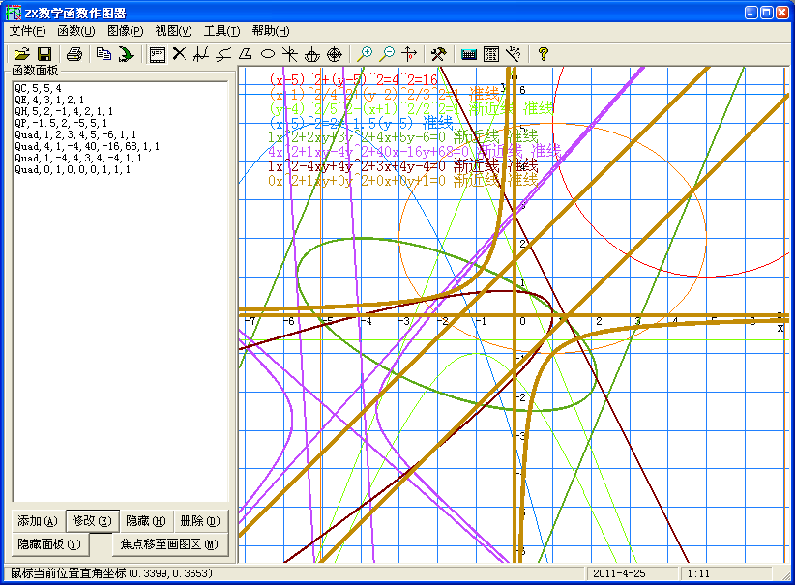Zoom in with the magnifier plus icon
Image resolution: width=795 pixels, height=585 pixels.
[x=364, y=54]
